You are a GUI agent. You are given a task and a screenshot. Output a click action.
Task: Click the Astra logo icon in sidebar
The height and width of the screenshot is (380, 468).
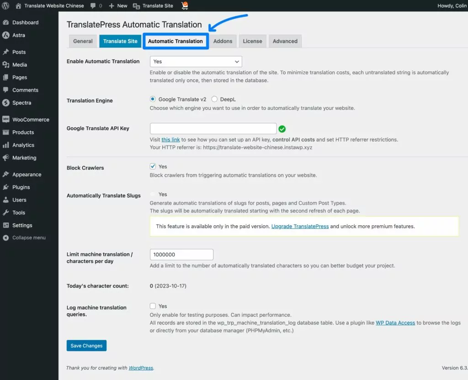(5, 35)
